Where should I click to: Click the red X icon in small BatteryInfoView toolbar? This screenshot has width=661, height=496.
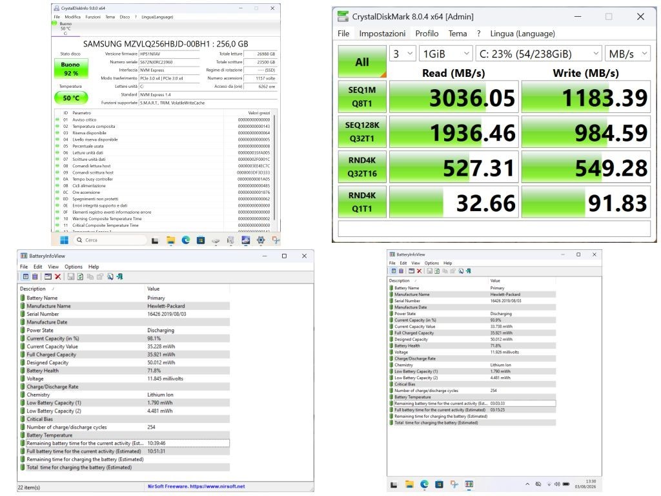point(419,271)
